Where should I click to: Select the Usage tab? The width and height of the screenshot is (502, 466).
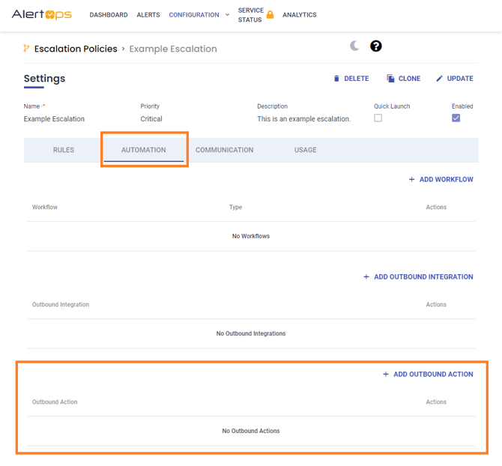305,150
